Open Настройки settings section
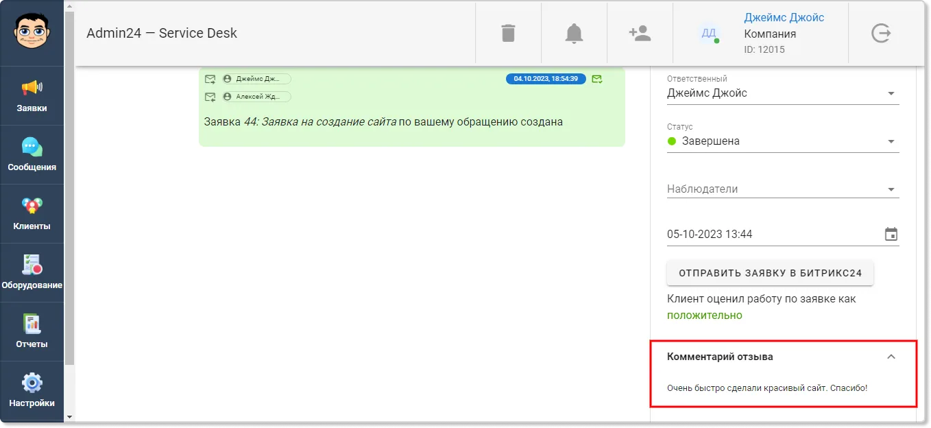The image size is (931, 428). 32,391
